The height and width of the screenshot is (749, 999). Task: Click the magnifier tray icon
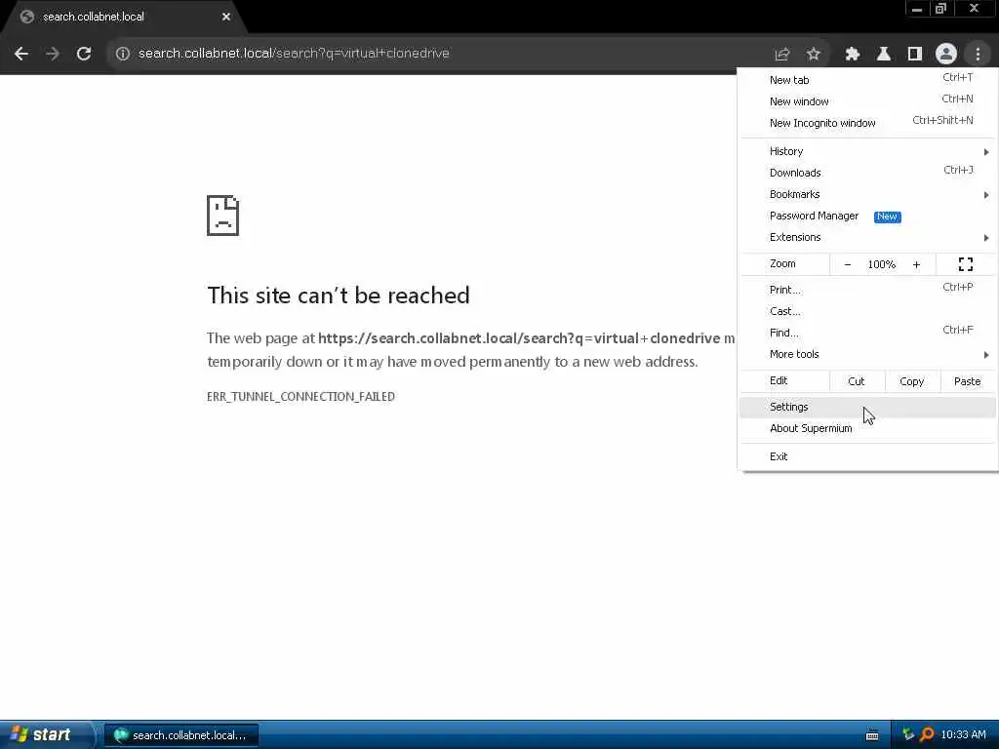[x=927, y=735]
